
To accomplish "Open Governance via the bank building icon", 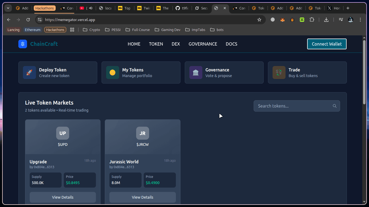I will (196, 72).
